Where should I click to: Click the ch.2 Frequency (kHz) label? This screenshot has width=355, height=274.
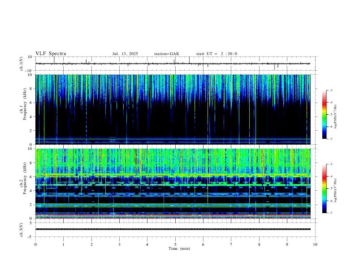23,178
